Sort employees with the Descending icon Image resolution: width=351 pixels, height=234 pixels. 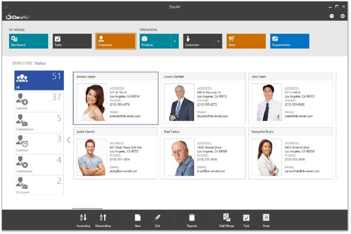tap(103, 218)
